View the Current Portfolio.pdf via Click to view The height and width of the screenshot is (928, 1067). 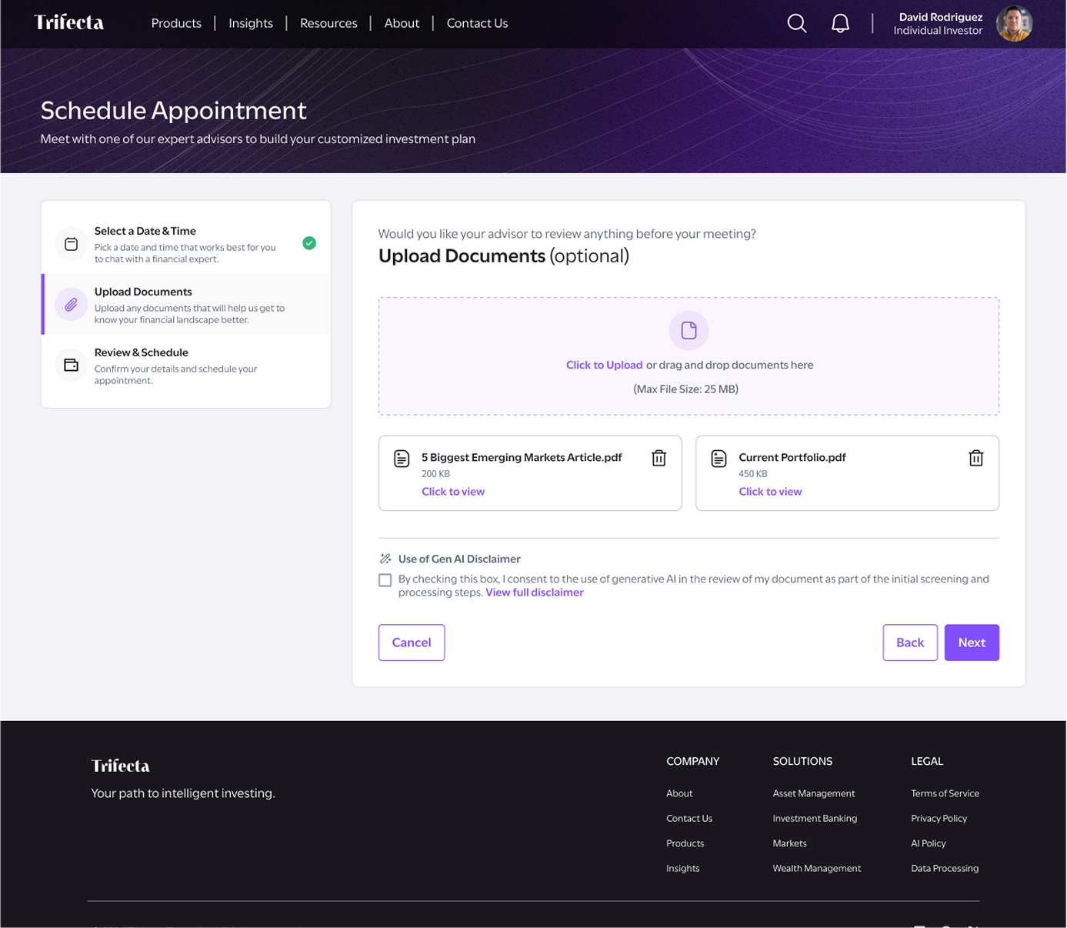click(x=770, y=492)
